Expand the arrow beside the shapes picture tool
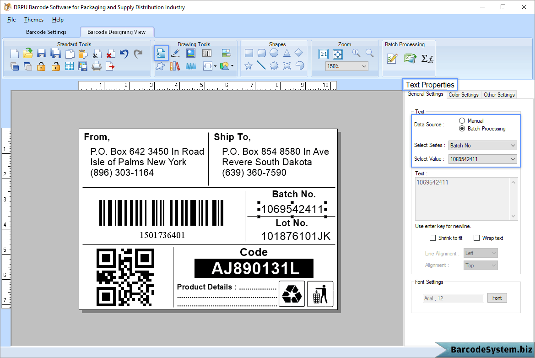Screen dimensions: 535x358 click(232, 66)
